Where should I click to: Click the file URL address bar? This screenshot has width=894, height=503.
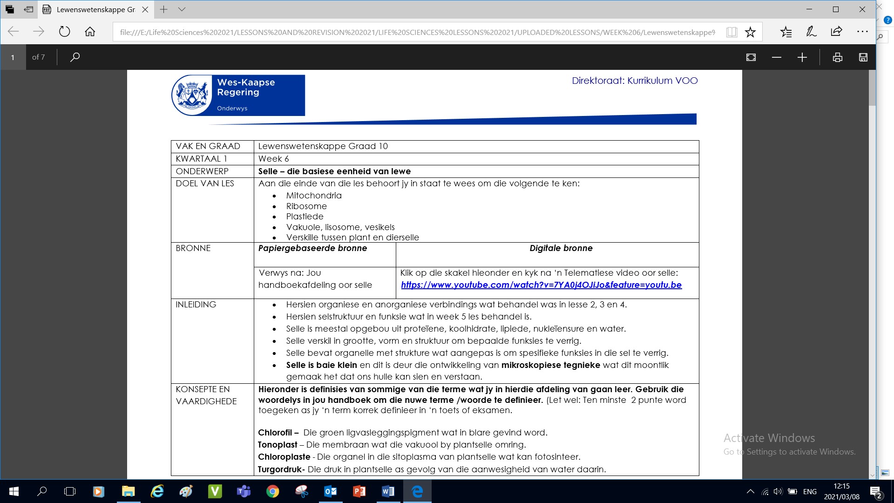pyautogui.click(x=418, y=32)
